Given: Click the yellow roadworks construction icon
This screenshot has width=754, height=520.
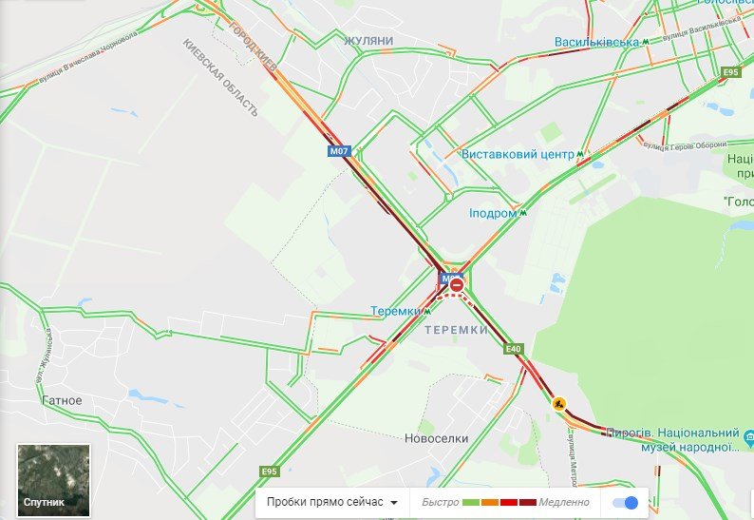Looking at the screenshot, I should 558,403.
